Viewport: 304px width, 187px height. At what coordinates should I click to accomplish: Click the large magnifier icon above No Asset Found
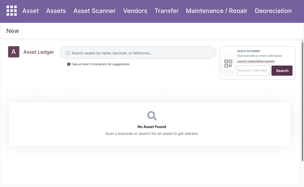click(x=152, y=116)
